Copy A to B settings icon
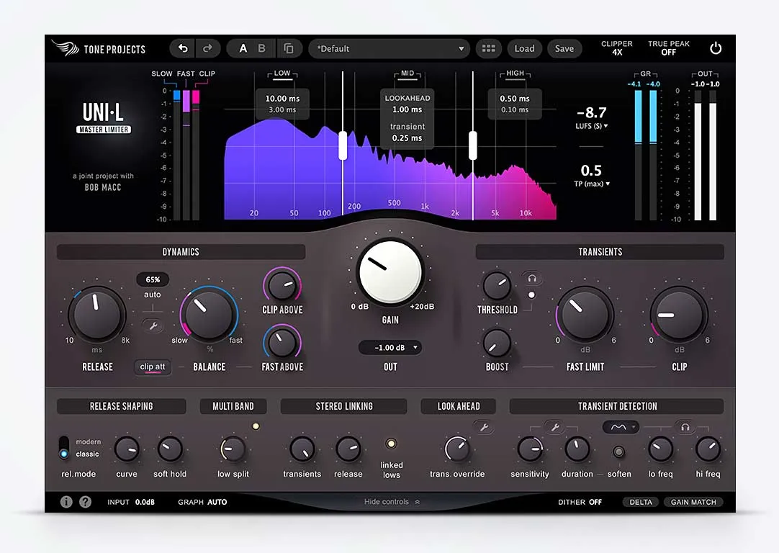The image size is (779, 553). [x=289, y=48]
